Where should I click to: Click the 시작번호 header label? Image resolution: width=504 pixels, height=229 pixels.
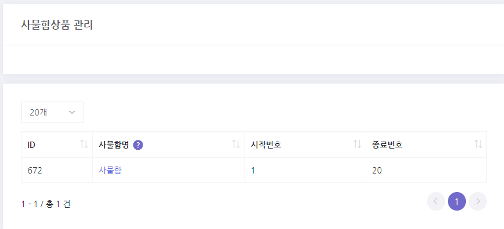point(266,145)
